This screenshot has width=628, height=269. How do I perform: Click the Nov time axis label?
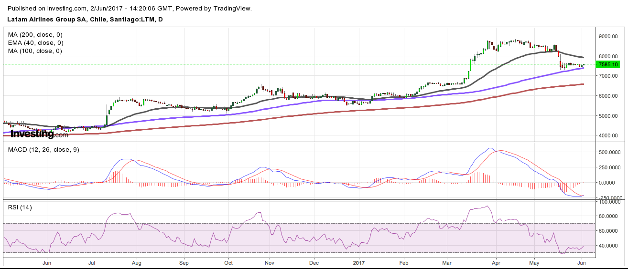tap(270, 262)
